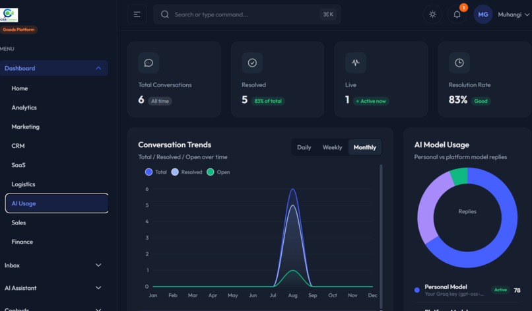
Task: Click the 78 replies count
Action: point(517,291)
